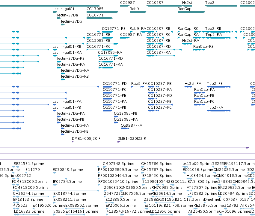Click the CG9987-RA transcript label
The width and height of the screenshot is (255, 216).
click(x=131, y=35)
